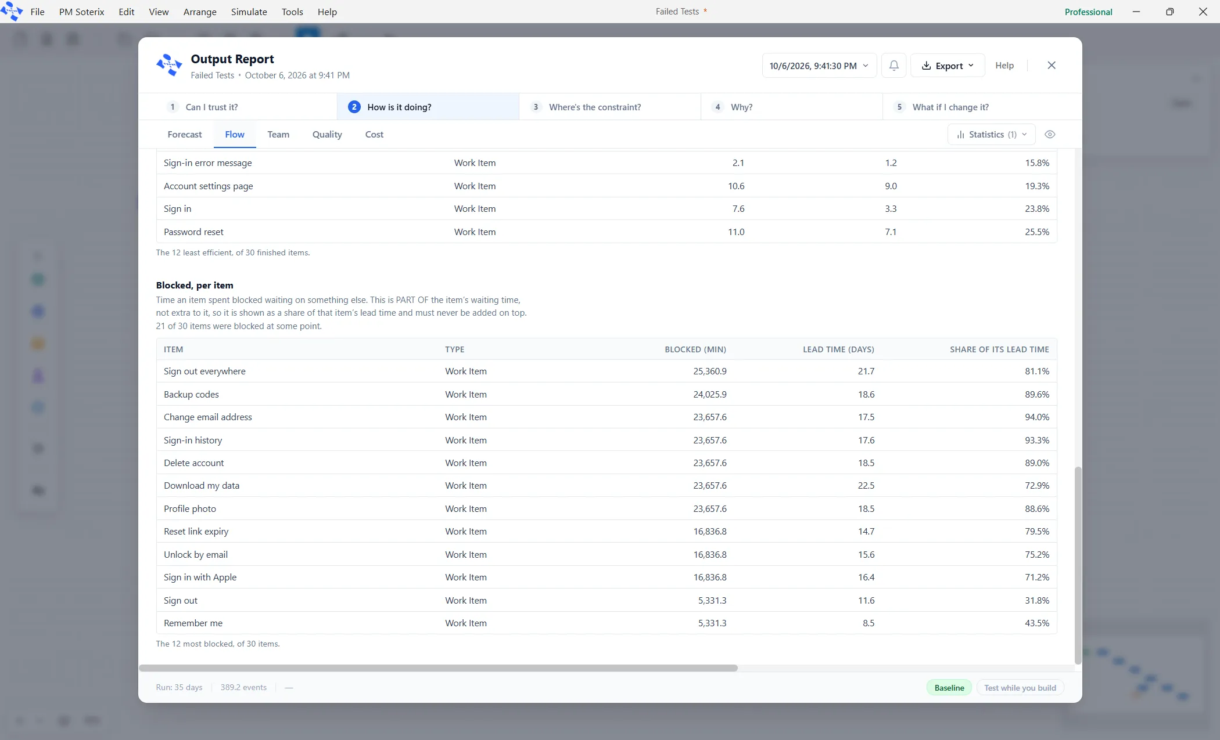Image resolution: width=1220 pixels, height=740 pixels.
Task: Click the vertical scrollbar thumb
Action: (1078, 565)
